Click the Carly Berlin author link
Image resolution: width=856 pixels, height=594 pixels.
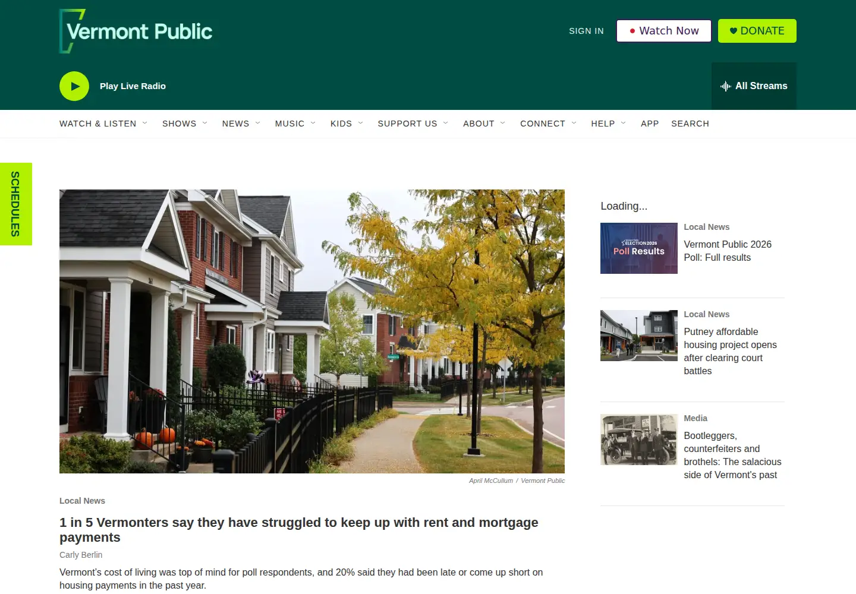(x=81, y=555)
